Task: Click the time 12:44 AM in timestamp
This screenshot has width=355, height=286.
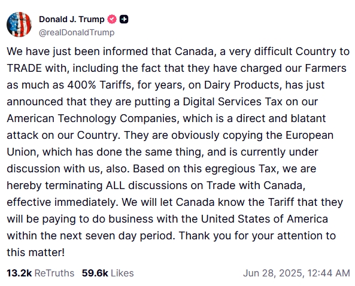Action: (329, 273)
